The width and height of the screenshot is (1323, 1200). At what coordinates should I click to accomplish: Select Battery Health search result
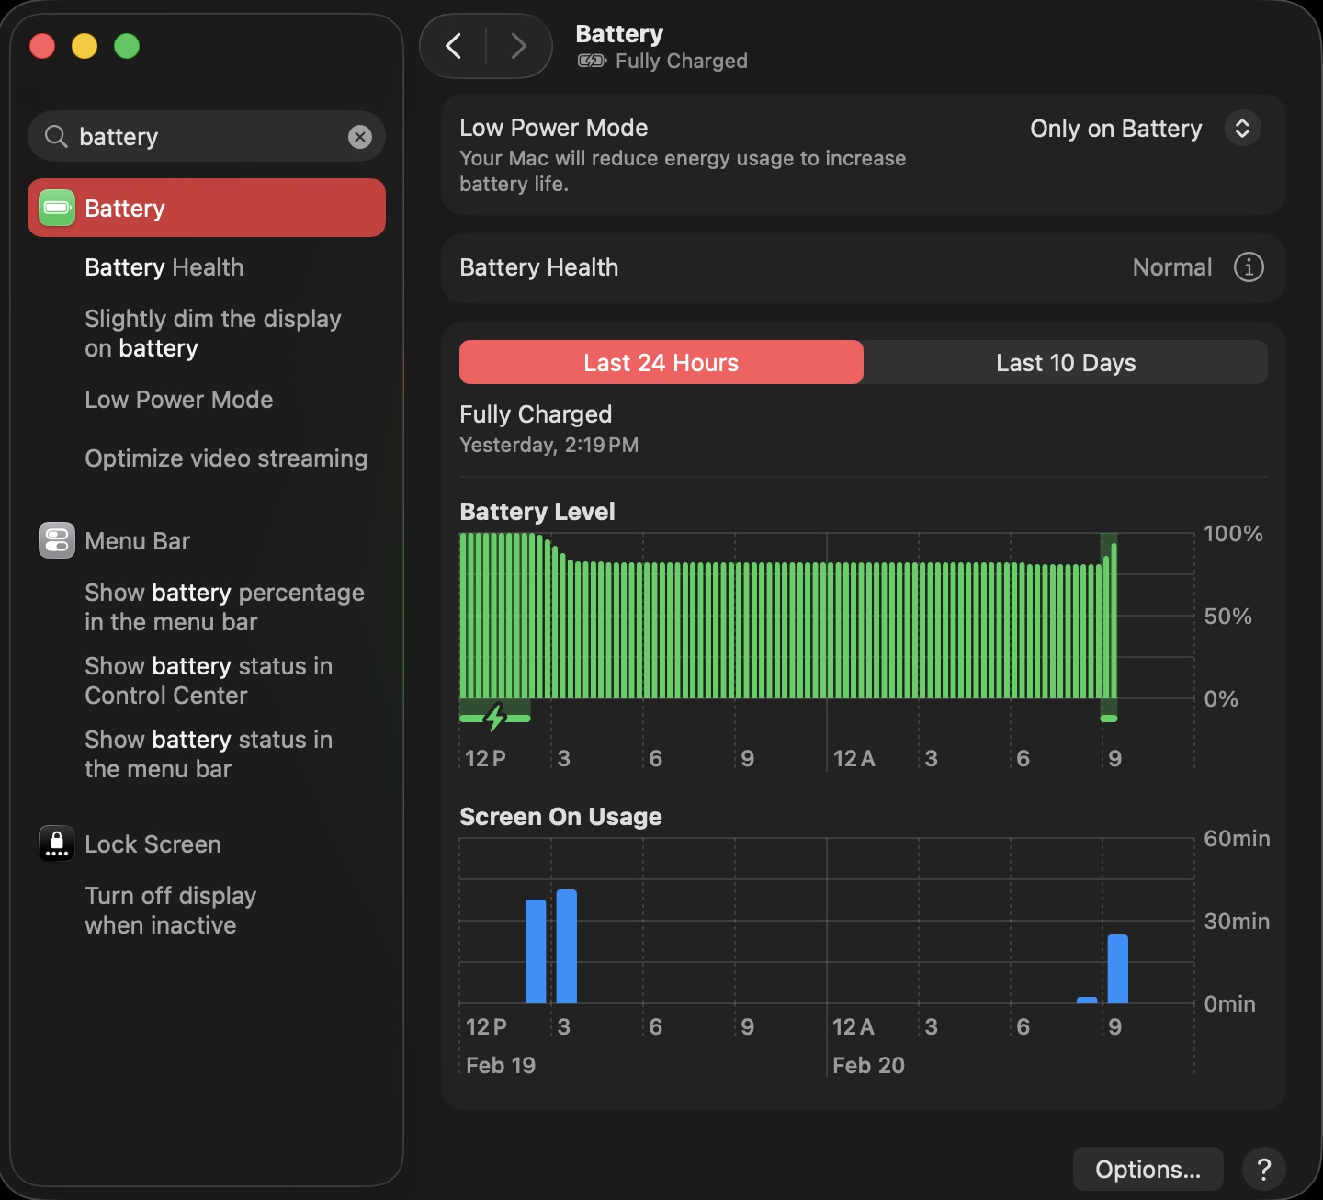tap(164, 267)
